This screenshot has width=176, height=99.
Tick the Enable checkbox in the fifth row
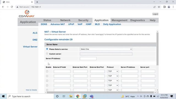pos(47,90)
